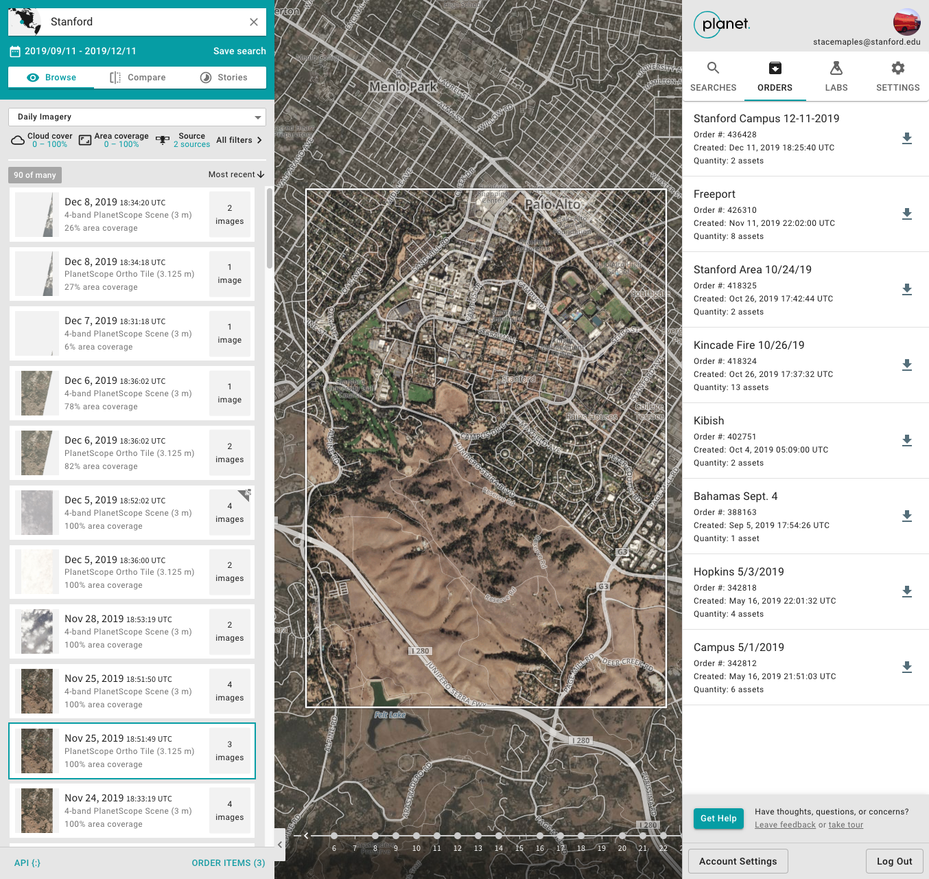
Task: Download Stanford Campus 12-11-2019 order
Action: tap(907, 139)
